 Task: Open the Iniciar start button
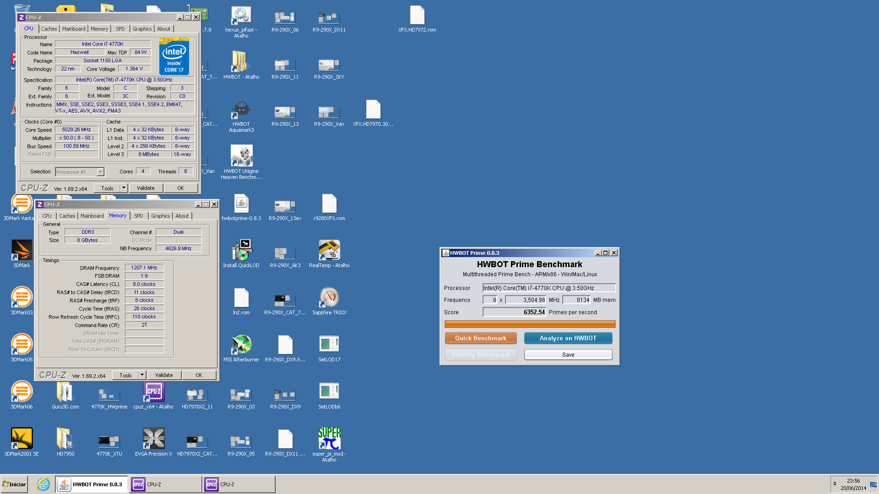[x=14, y=484]
